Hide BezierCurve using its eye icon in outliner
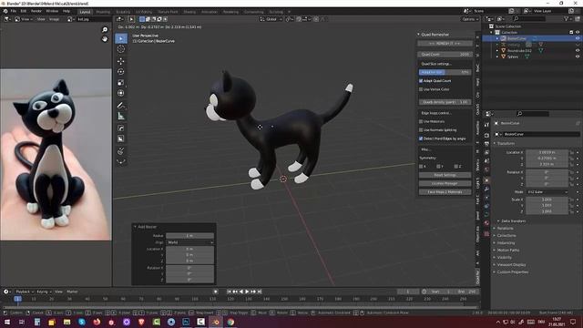 click(578, 38)
